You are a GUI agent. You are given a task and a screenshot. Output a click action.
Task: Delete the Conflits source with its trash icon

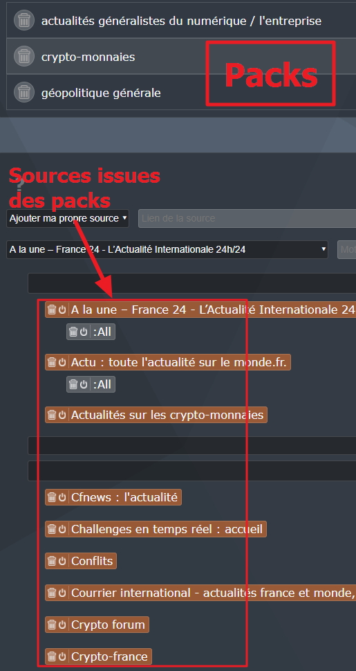tap(52, 561)
